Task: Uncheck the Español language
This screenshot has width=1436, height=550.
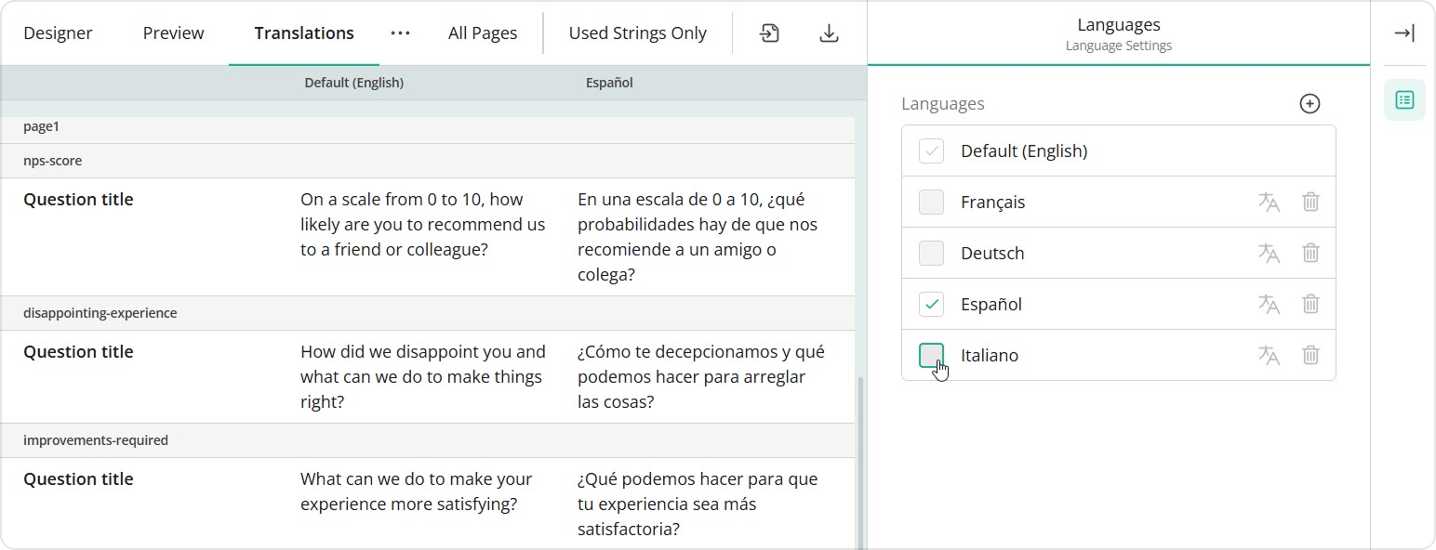Action: (x=931, y=304)
